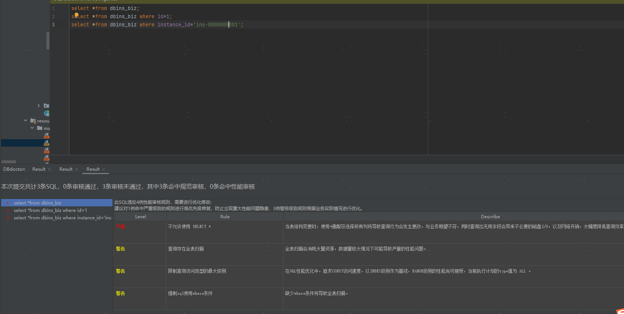Click the resources folder icon
The height and width of the screenshot is (314, 624).
click(33, 121)
